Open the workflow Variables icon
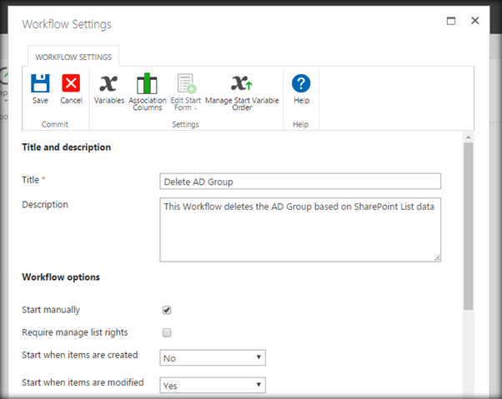The height and width of the screenshot is (399, 502). point(108,83)
